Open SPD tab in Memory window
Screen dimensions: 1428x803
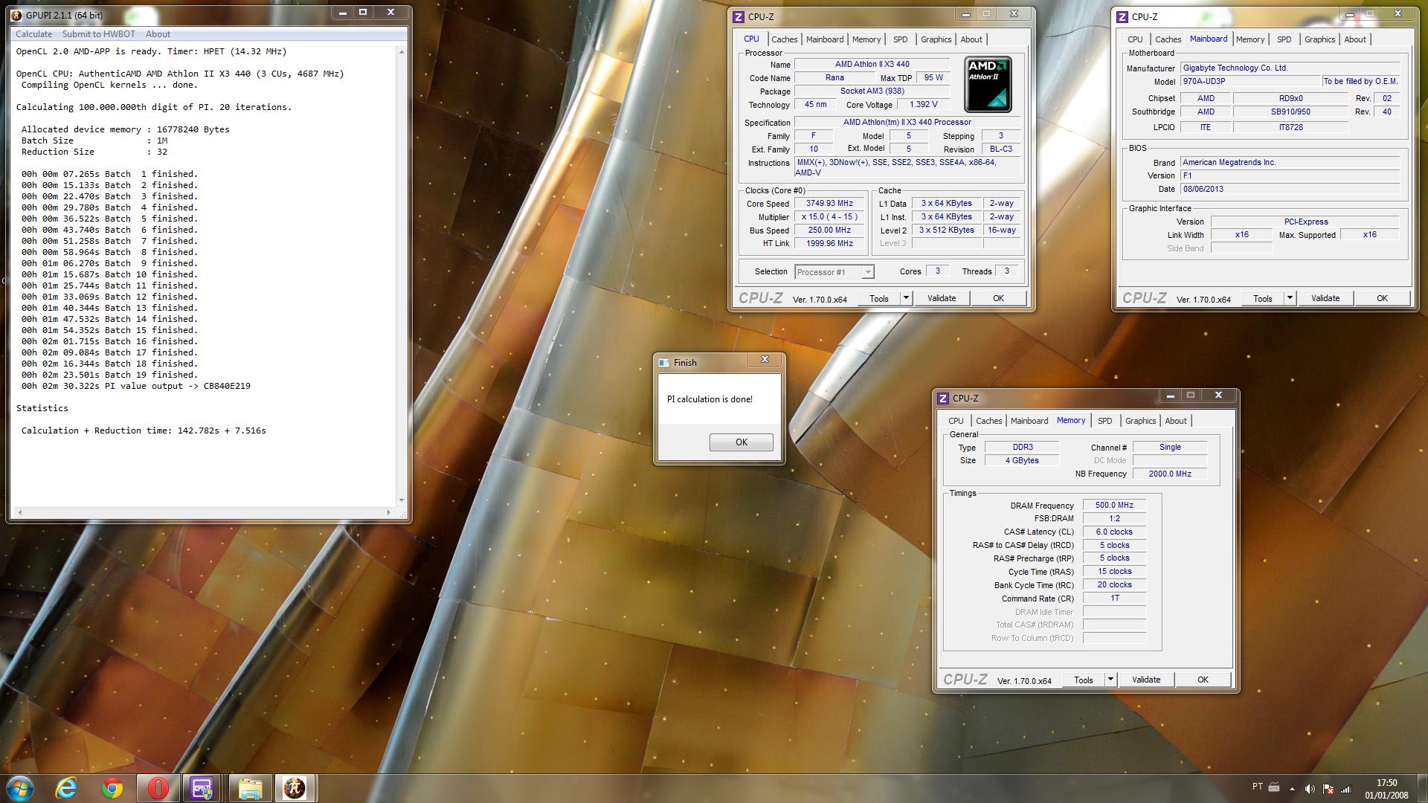pos(1104,421)
